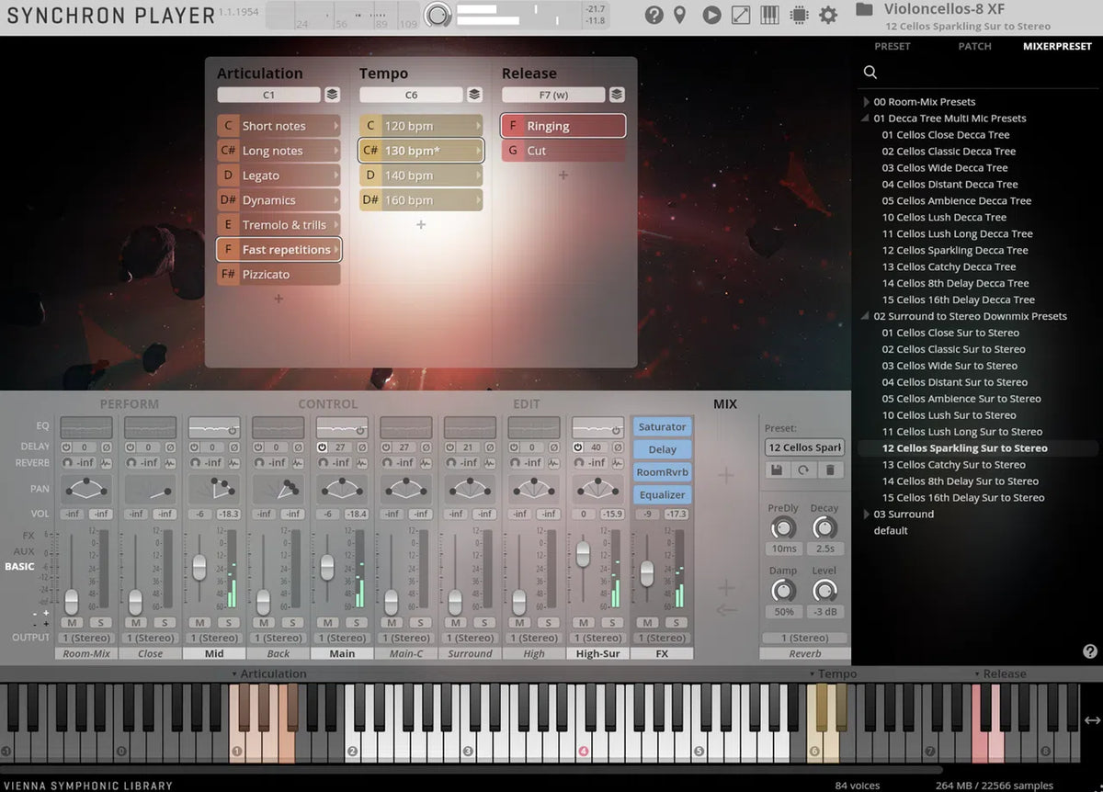1103x792 pixels.
Task: Select the Pizzicato articulation
Action: point(279,275)
